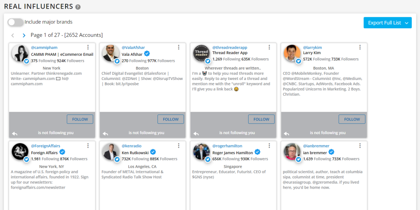Follow the cammipham account
The width and height of the screenshot is (420, 210).
(80, 119)
